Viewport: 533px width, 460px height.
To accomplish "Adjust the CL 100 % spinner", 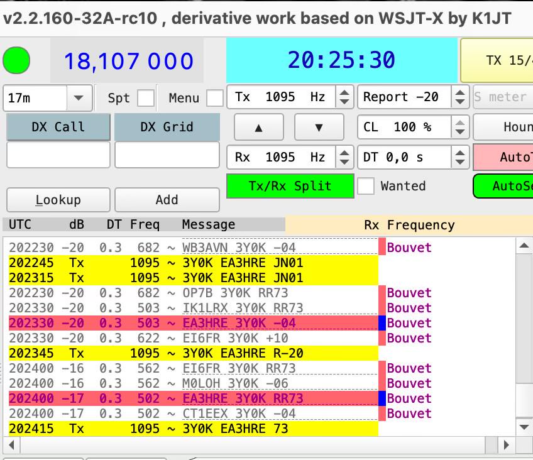I will (x=460, y=127).
